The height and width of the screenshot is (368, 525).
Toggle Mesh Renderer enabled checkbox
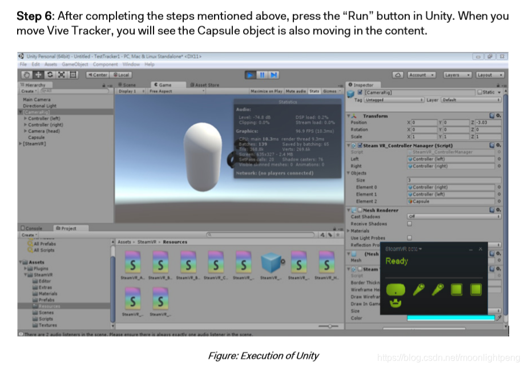pyautogui.click(x=360, y=210)
